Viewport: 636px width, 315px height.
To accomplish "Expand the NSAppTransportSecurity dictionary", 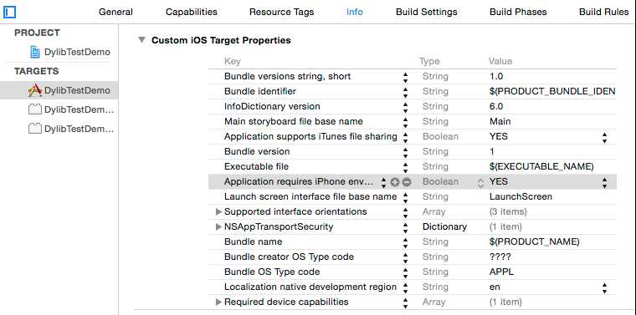I will 218,226.
